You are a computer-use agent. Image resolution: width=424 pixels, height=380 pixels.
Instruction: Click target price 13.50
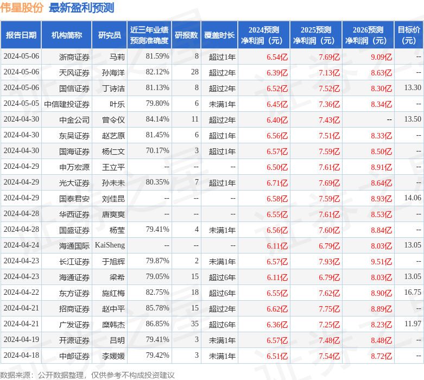point(413,119)
